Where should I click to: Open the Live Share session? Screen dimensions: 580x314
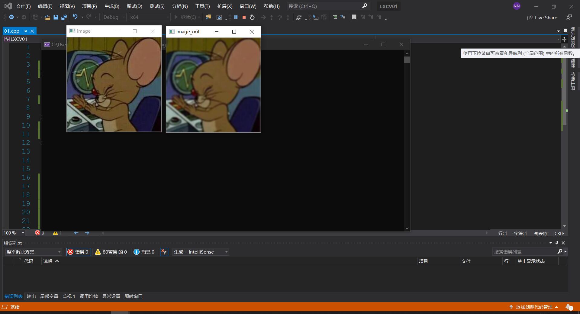click(x=542, y=18)
